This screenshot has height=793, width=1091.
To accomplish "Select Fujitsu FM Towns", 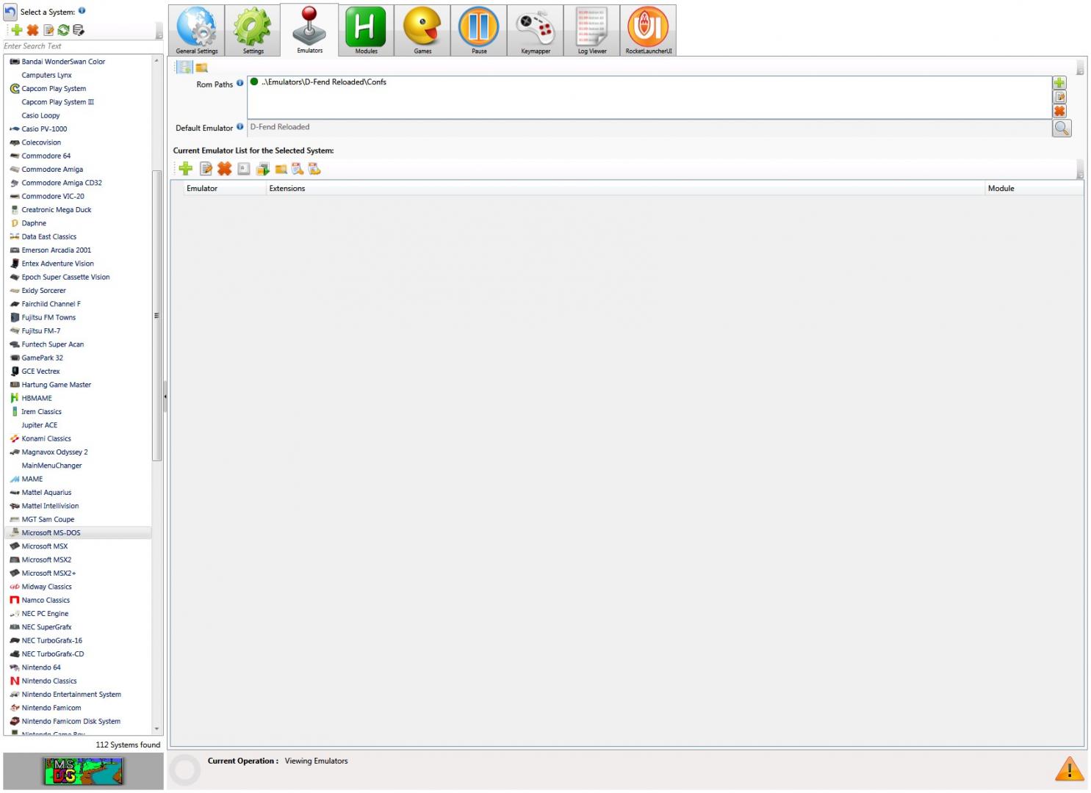I will tap(48, 317).
